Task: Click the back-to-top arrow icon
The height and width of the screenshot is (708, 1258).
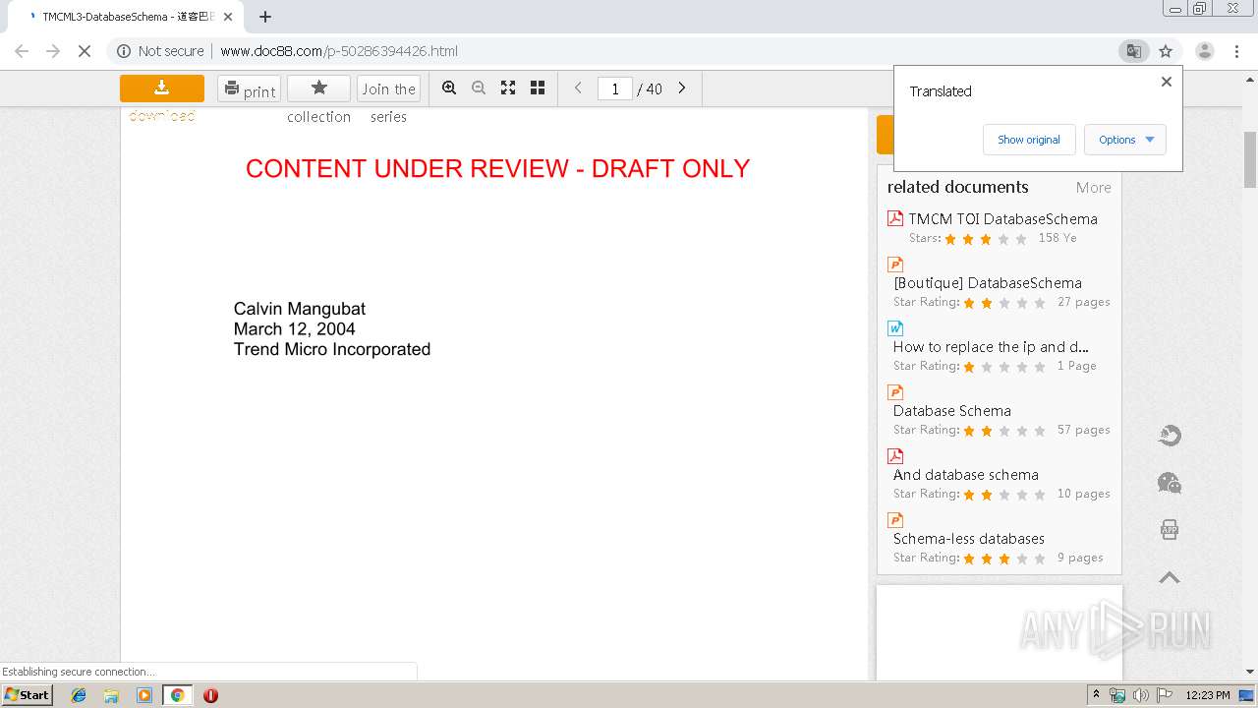Action: (1170, 577)
